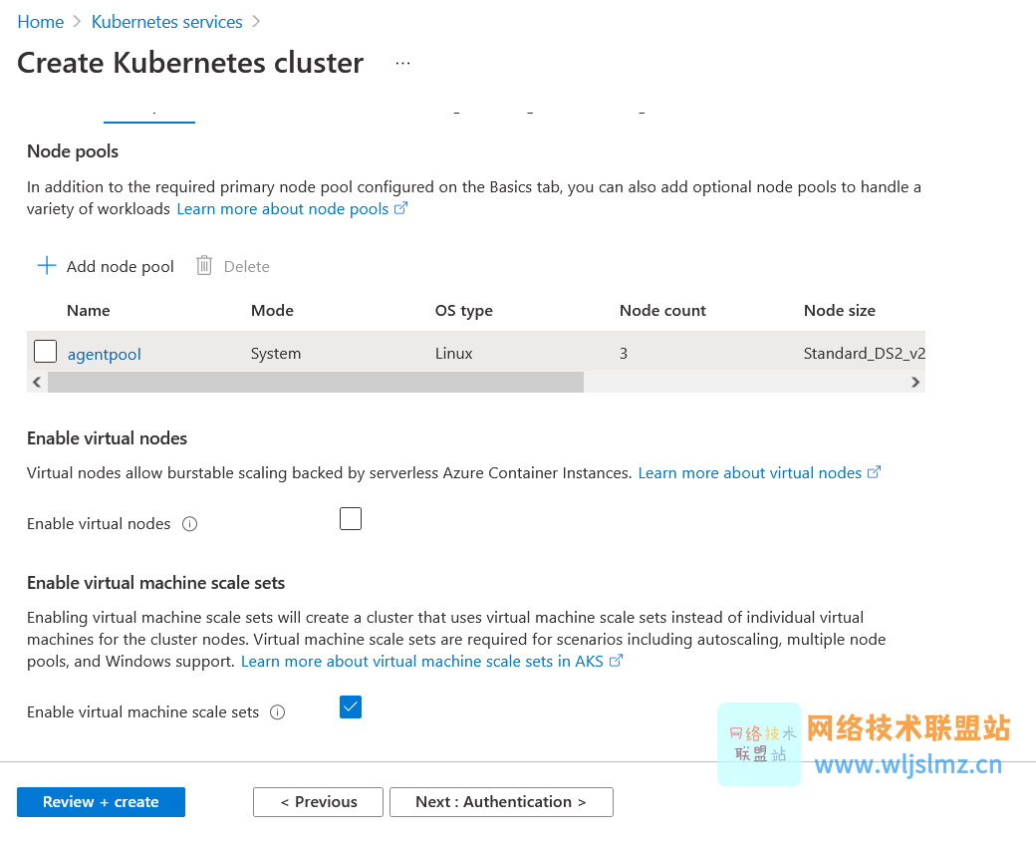Screen dimensions: 1036x842
Task: Click external link icon after scale sets in AKS link
Action: point(616,661)
